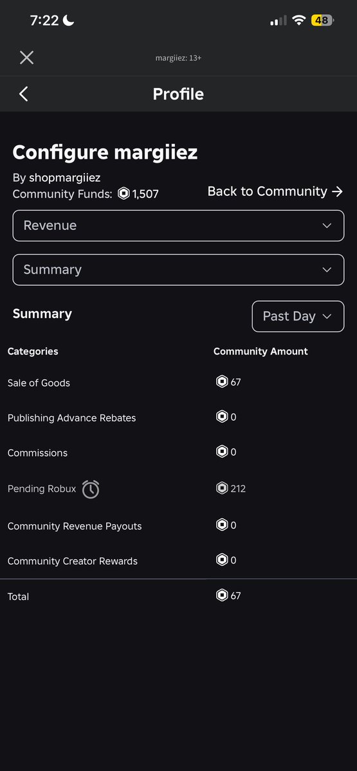The height and width of the screenshot is (771, 357).
Task: Tap the 'Configure margiiez' heading
Action: [x=105, y=152]
